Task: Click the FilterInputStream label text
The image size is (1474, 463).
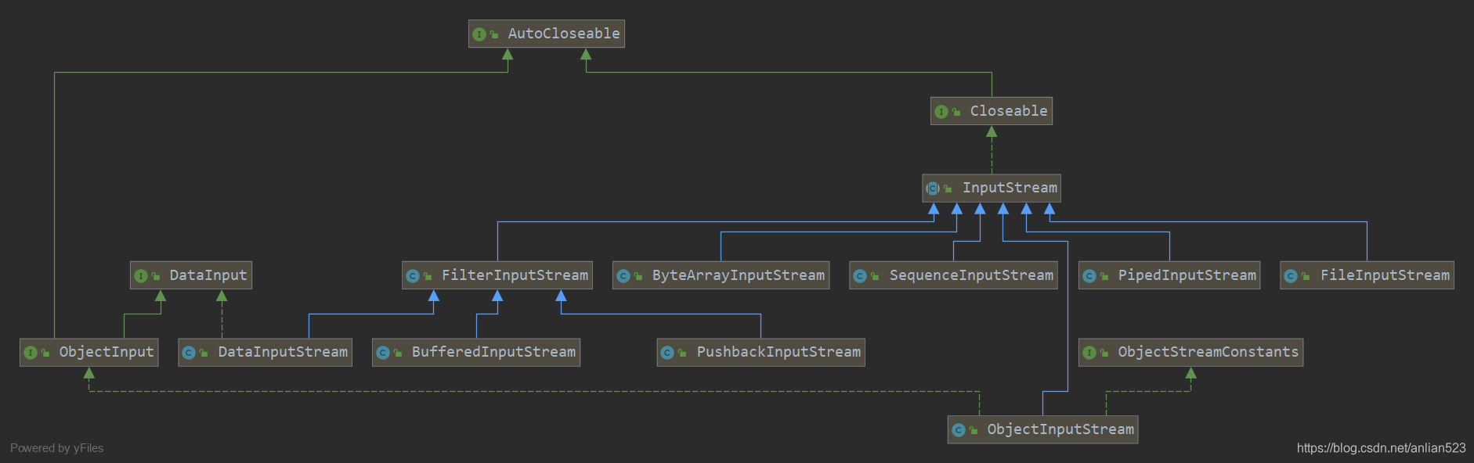Action: click(515, 275)
